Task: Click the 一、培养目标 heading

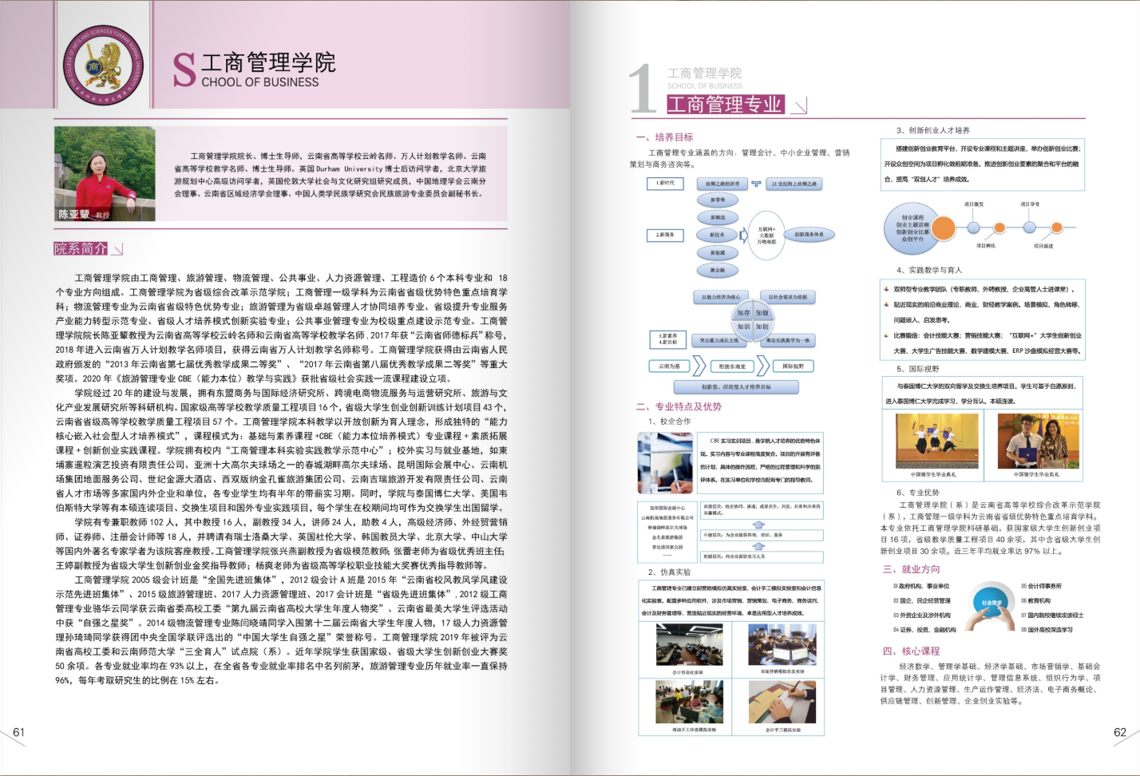Action: 665,137
